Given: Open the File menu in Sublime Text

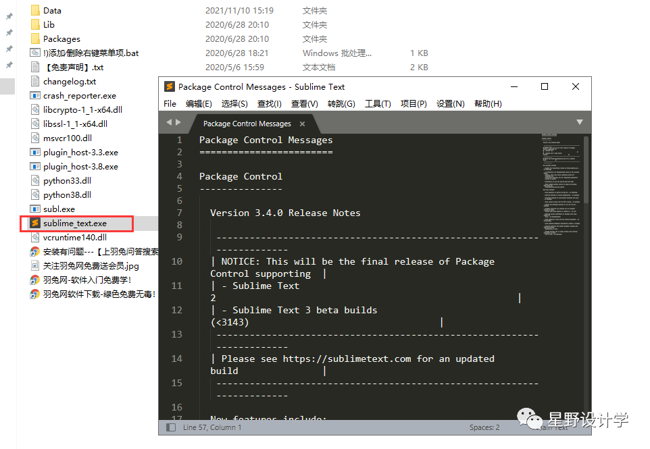Looking at the screenshot, I should pos(170,103).
